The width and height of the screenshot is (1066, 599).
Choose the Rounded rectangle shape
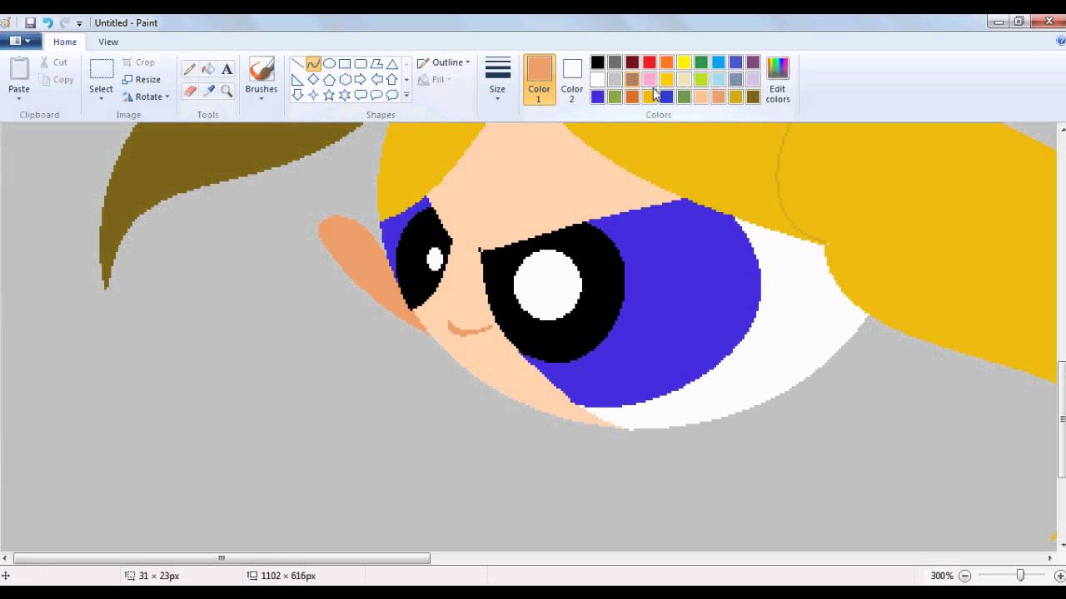[361, 64]
